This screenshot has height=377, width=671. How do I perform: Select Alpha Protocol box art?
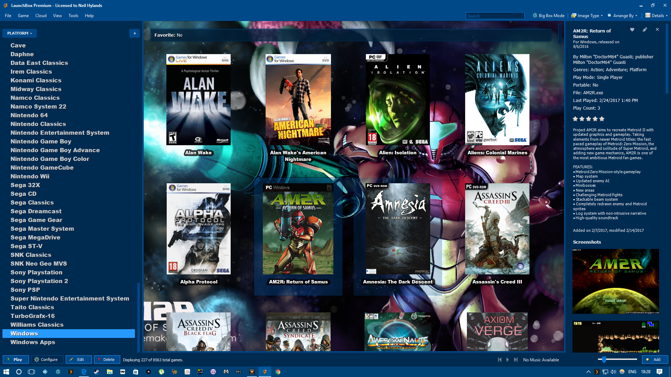(199, 229)
